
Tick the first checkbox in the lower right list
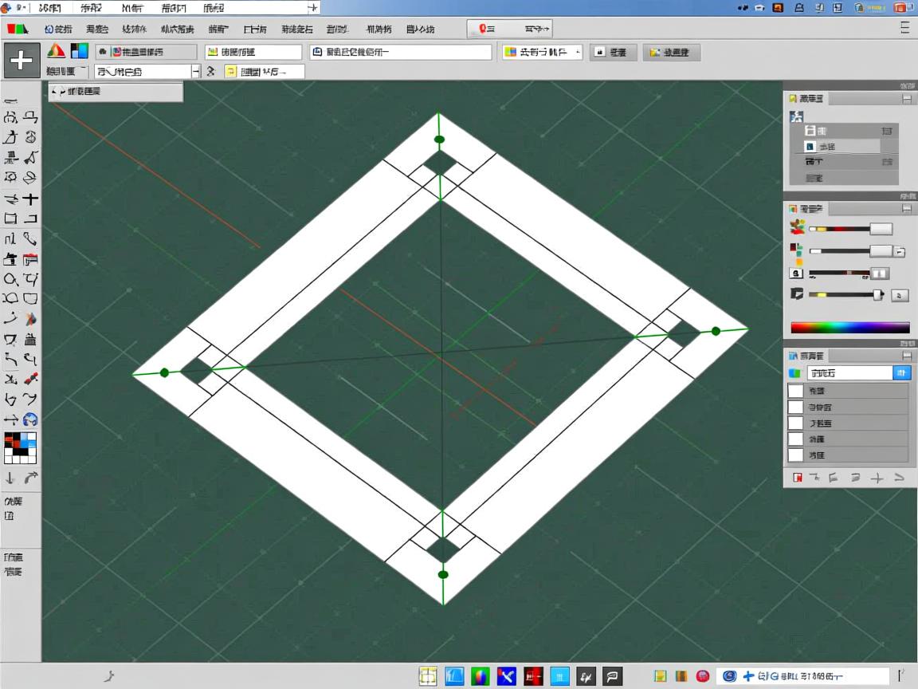[x=795, y=391]
